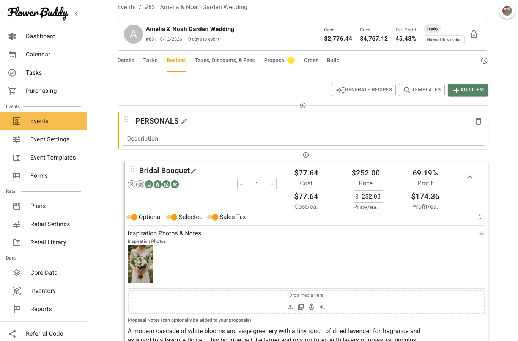Screen dimensions: 518x341
Task: Collapse the left sidebar with the chevron
Action: [76, 14]
